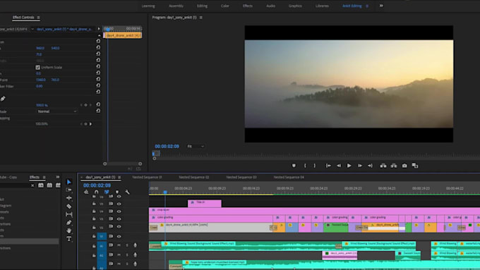The height and width of the screenshot is (270, 480).
Task: Click the Lift button
Action: 383,166
